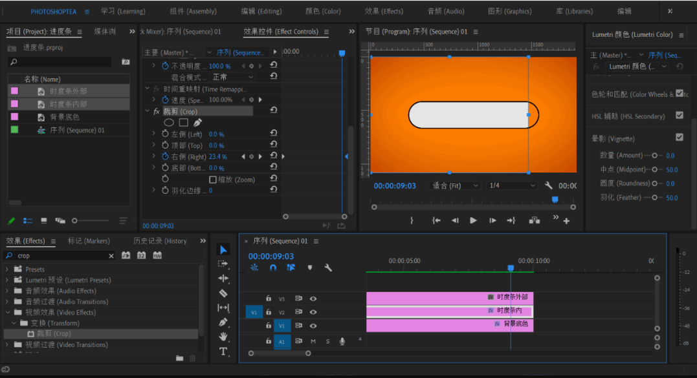The width and height of the screenshot is (697, 378).
Task: Open the 1/4 playback resolution dropdown
Action: point(513,186)
